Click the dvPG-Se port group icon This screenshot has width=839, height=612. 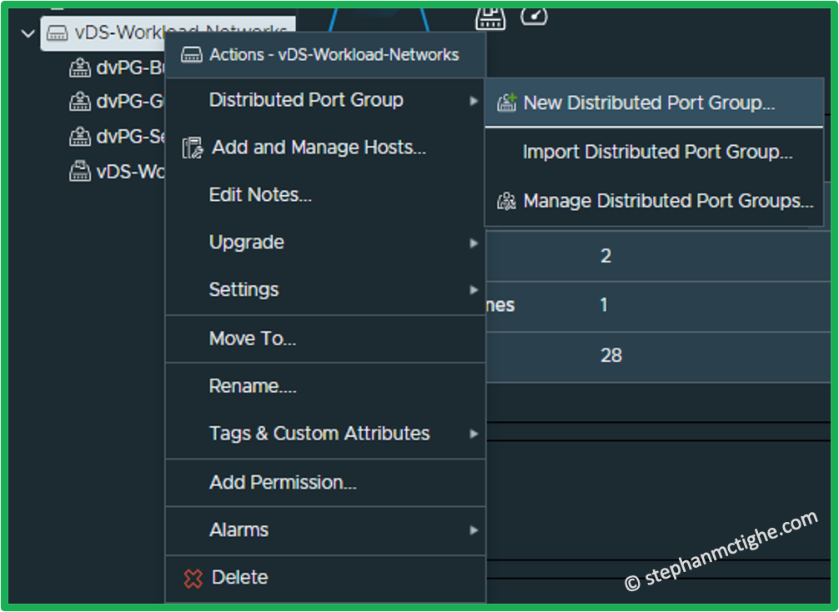click(x=81, y=136)
